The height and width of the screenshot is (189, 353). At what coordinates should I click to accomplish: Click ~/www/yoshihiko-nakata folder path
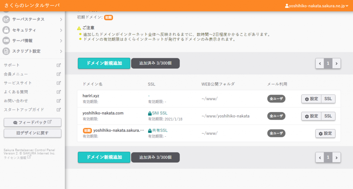225,116
